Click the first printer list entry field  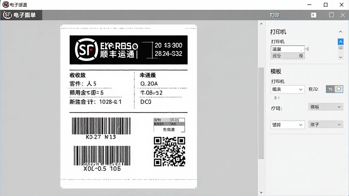click(x=288, y=49)
